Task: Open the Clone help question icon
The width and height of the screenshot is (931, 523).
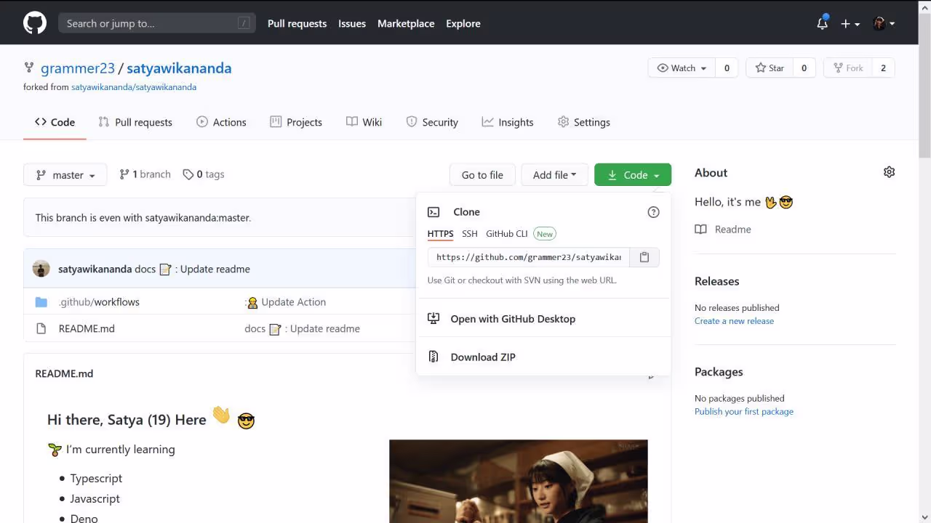Action: (653, 212)
